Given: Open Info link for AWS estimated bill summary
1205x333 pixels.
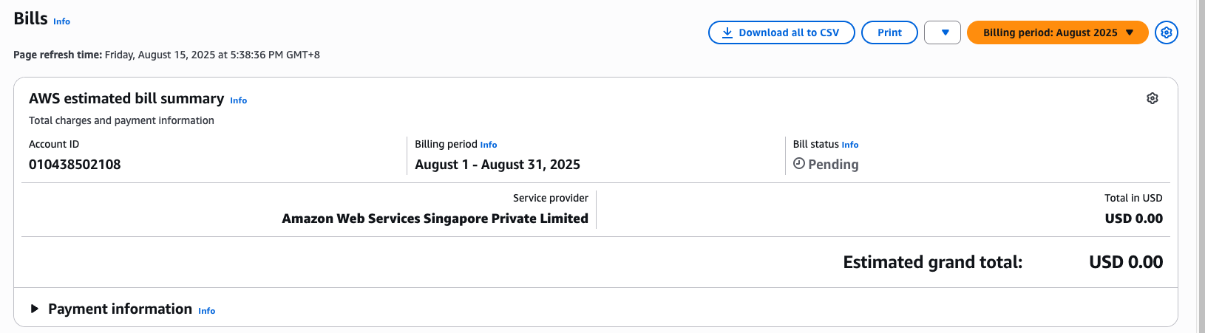Looking at the screenshot, I should (x=238, y=100).
